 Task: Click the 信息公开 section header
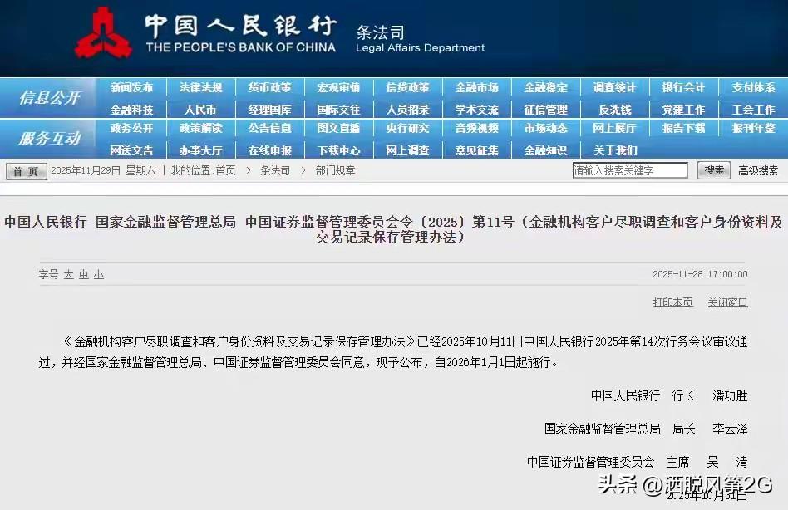(49, 97)
